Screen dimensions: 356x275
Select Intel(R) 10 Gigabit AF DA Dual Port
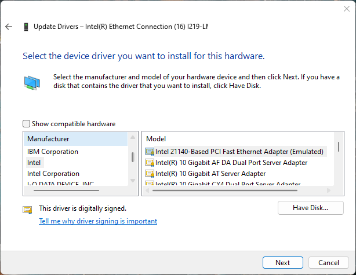tap(231, 163)
